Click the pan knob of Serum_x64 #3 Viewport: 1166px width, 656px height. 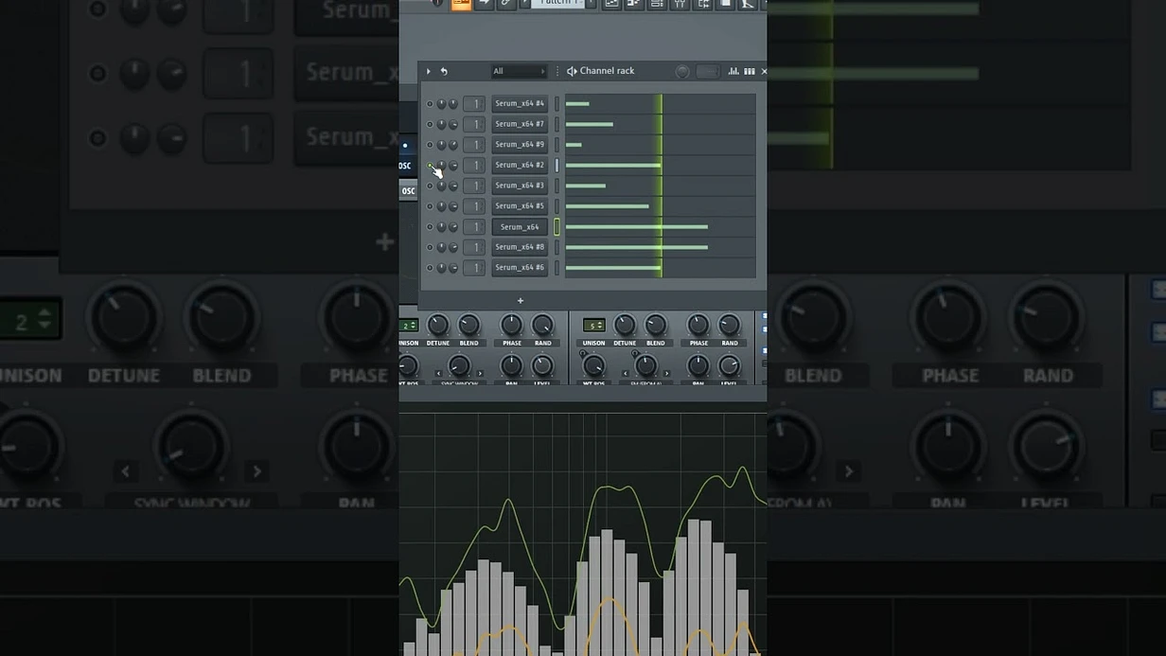[x=441, y=186]
